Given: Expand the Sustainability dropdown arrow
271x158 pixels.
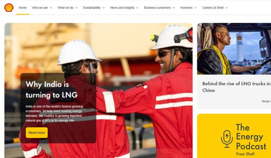Looking at the screenshot, I should tap(103, 8).
